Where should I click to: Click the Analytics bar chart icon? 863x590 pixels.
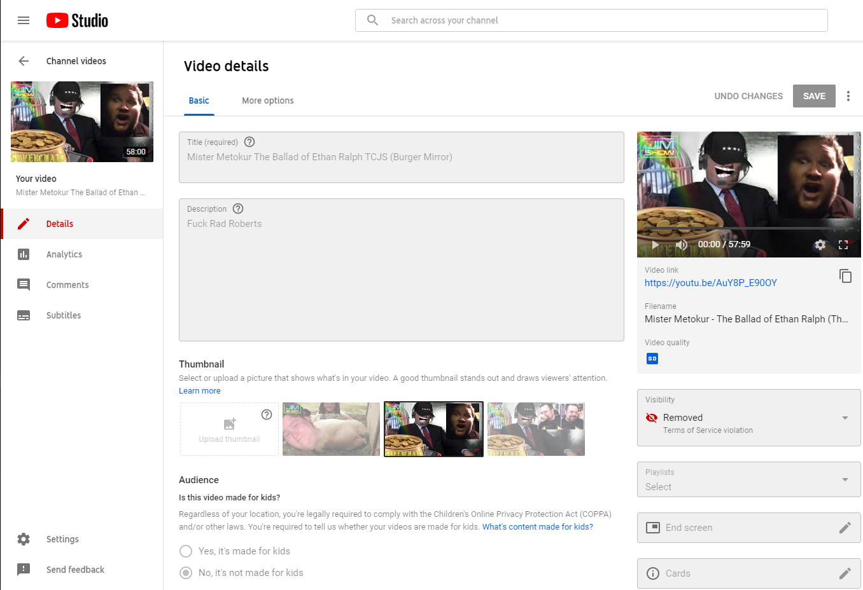24,254
